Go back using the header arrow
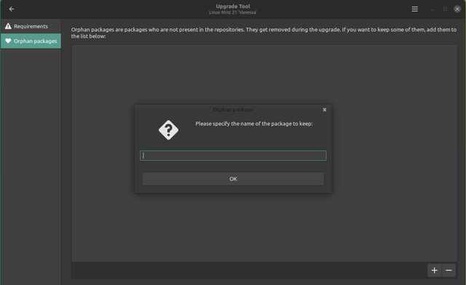The width and height of the screenshot is (466, 285). pos(12,9)
